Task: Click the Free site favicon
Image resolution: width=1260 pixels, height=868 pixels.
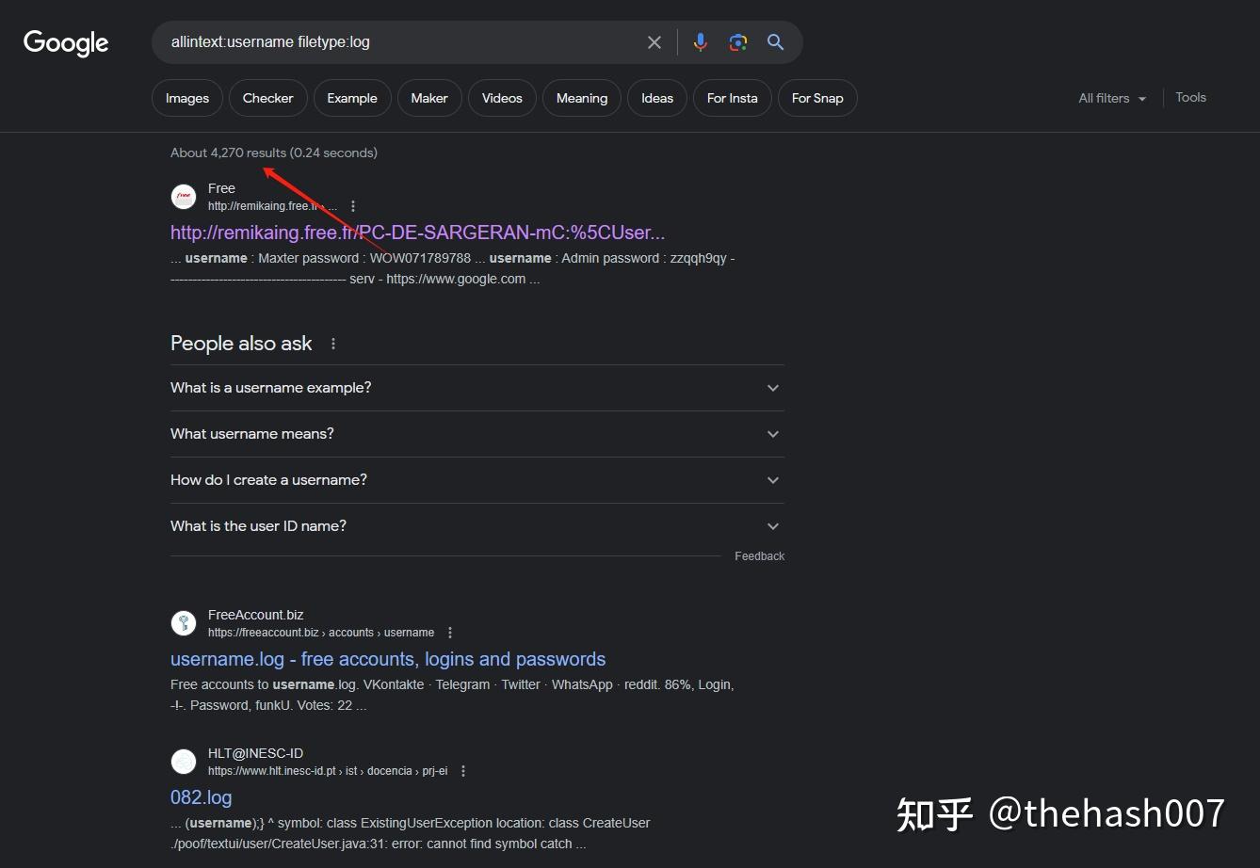Action: (184, 197)
